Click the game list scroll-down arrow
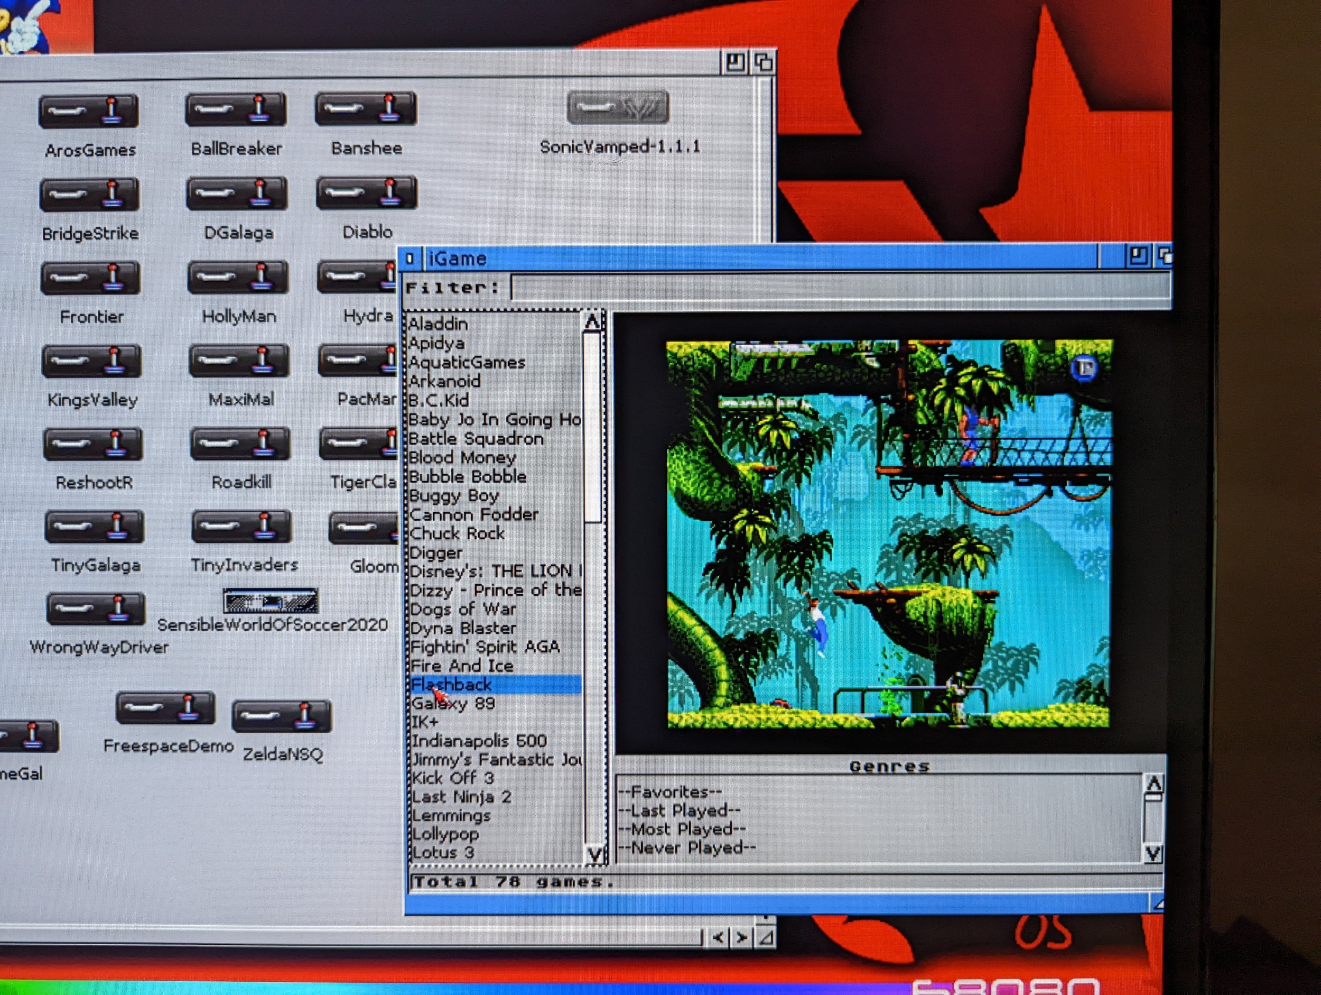Viewport: 1321px width, 995px height. click(x=594, y=854)
